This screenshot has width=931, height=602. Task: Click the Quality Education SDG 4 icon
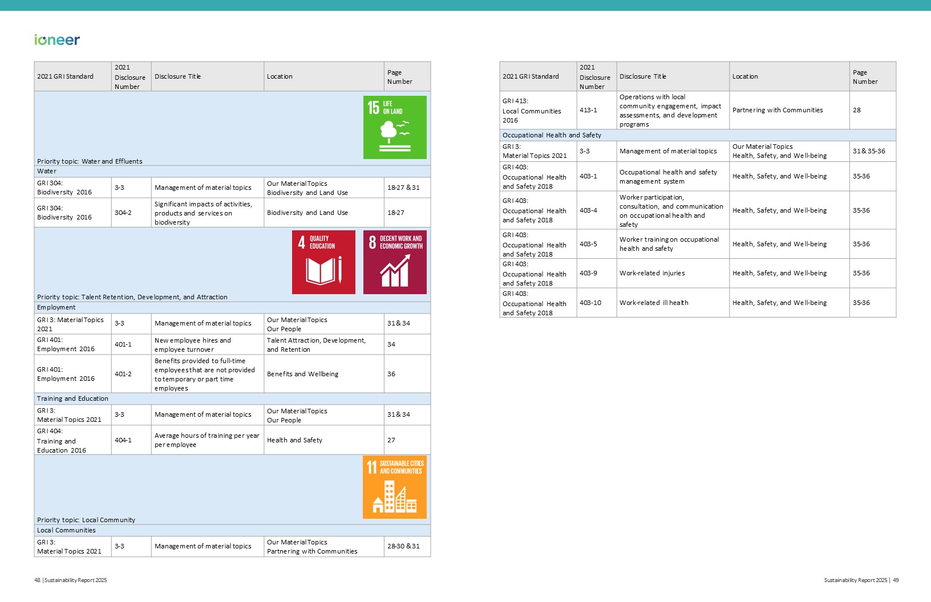323,262
